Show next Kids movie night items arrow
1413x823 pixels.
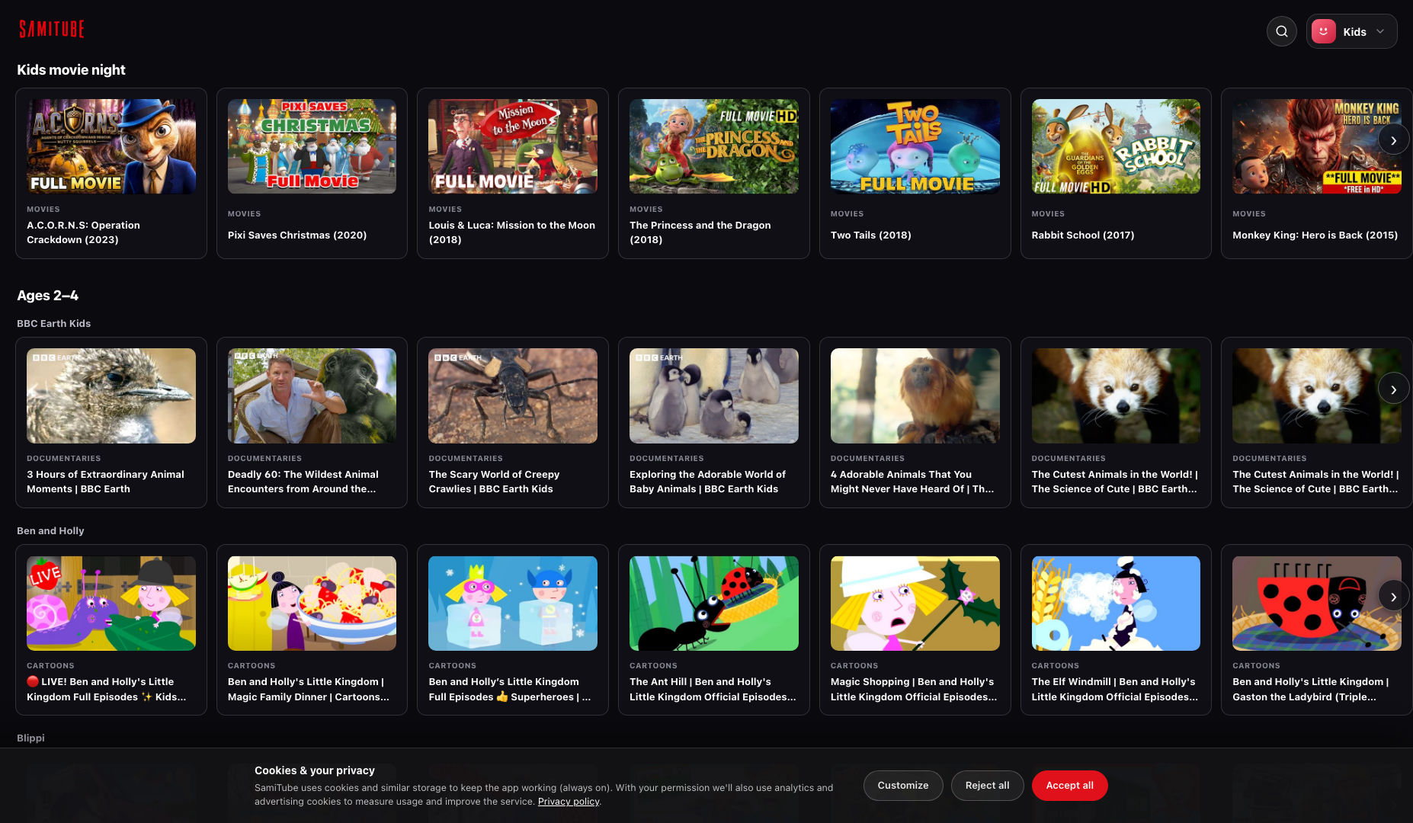(x=1393, y=140)
